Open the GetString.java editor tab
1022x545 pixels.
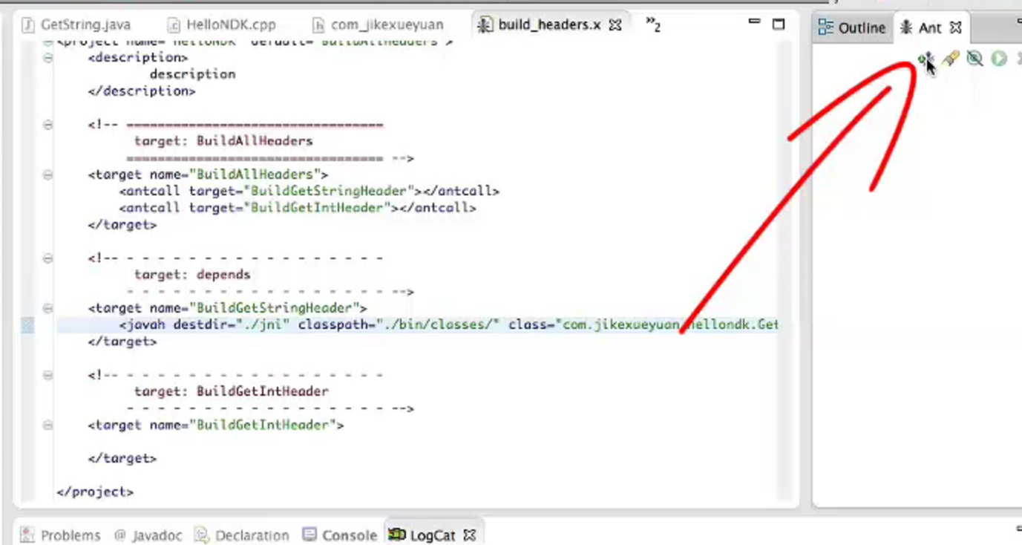[76, 25]
